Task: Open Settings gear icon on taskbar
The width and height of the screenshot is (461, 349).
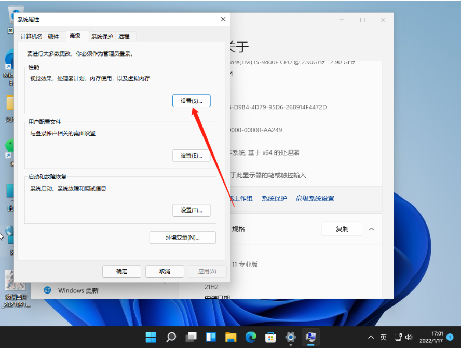Action: click(x=291, y=337)
